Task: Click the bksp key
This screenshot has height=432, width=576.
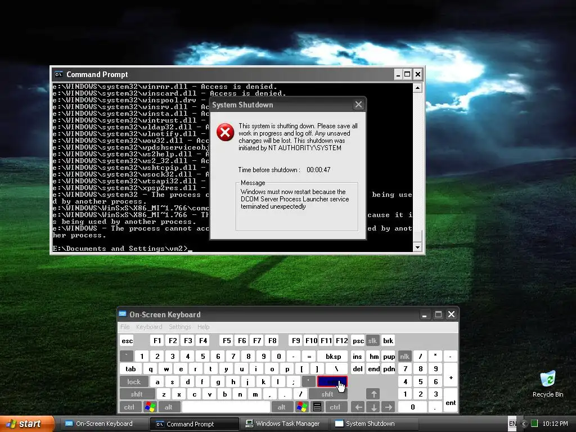Action: pyautogui.click(x=333, y=356)
